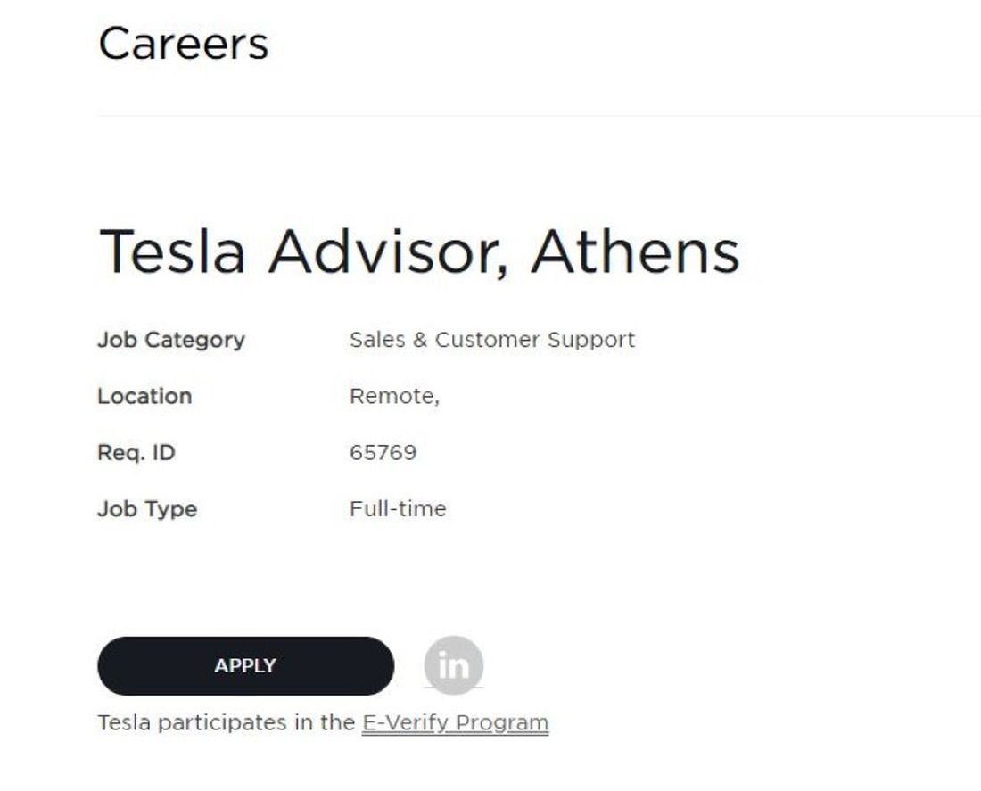Click the divider line below Careers
The width and height of the screenshot is (981, 791).
tap(539, 115)
